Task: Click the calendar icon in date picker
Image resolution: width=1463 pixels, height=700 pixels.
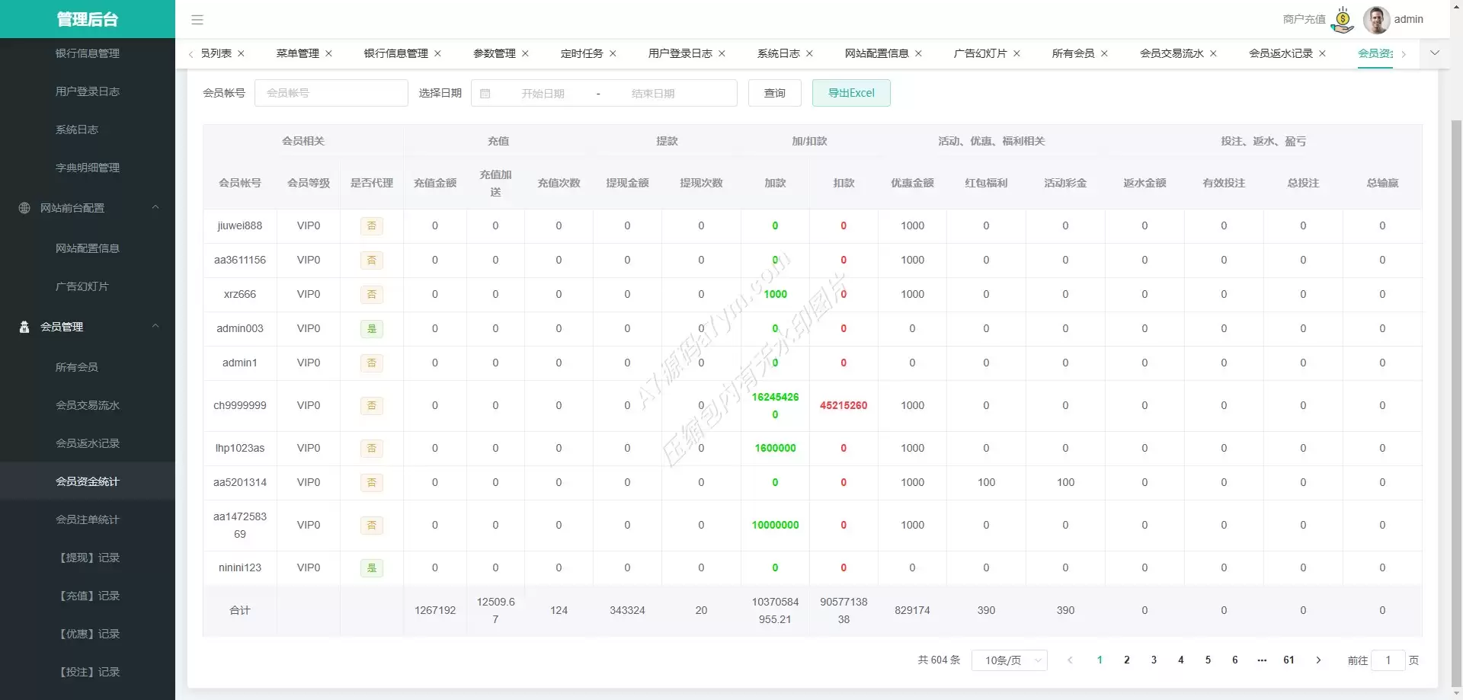Action: [485, 94]
